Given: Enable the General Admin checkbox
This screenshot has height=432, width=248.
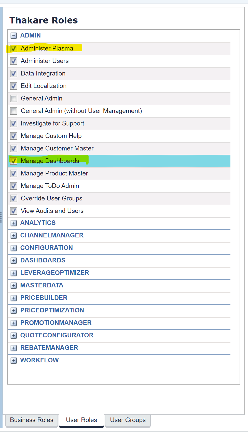Looking at the screenshot, I should coord(14,98).
